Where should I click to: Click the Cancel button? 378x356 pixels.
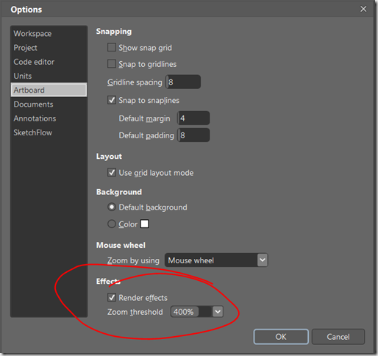[x=338, y=337]
